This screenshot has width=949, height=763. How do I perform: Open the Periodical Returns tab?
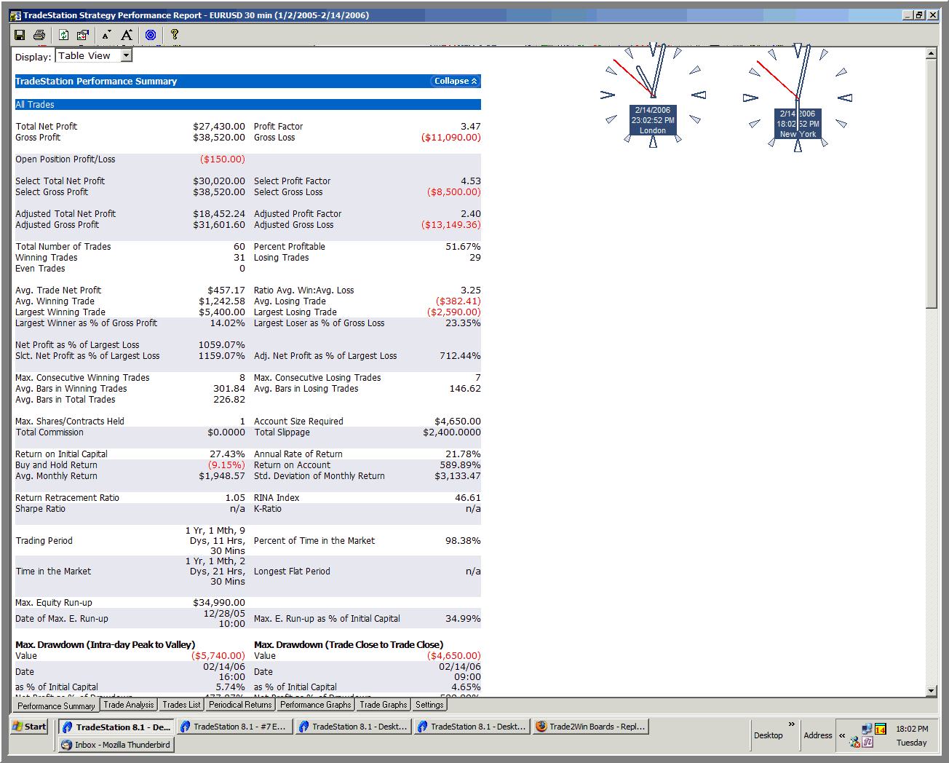coord(240,705)
